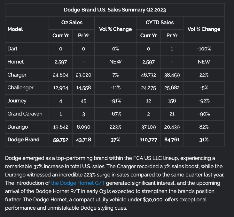Click the Durango model name cell
The image size is (234, 217).
(x=18, y=127)
